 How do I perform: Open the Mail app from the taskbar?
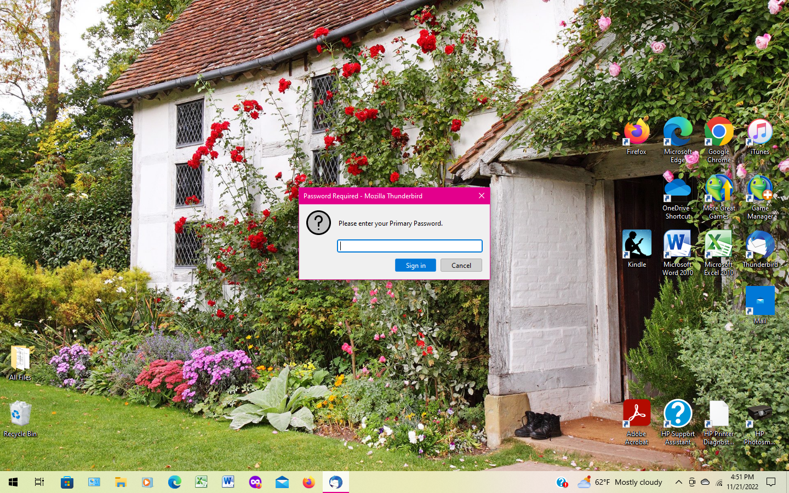[x=282, y=482]
